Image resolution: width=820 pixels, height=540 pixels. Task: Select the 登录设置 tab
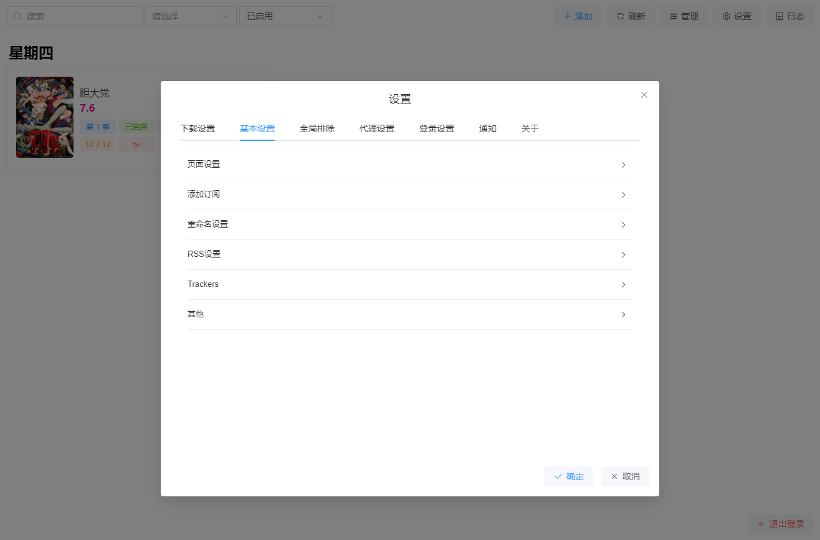(437, 129)
